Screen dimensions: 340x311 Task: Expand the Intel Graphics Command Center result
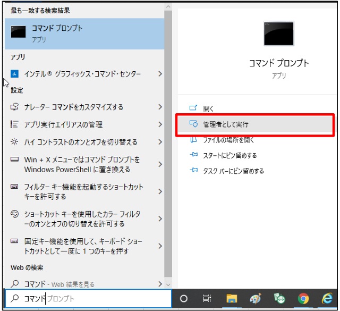click(160, 74)
